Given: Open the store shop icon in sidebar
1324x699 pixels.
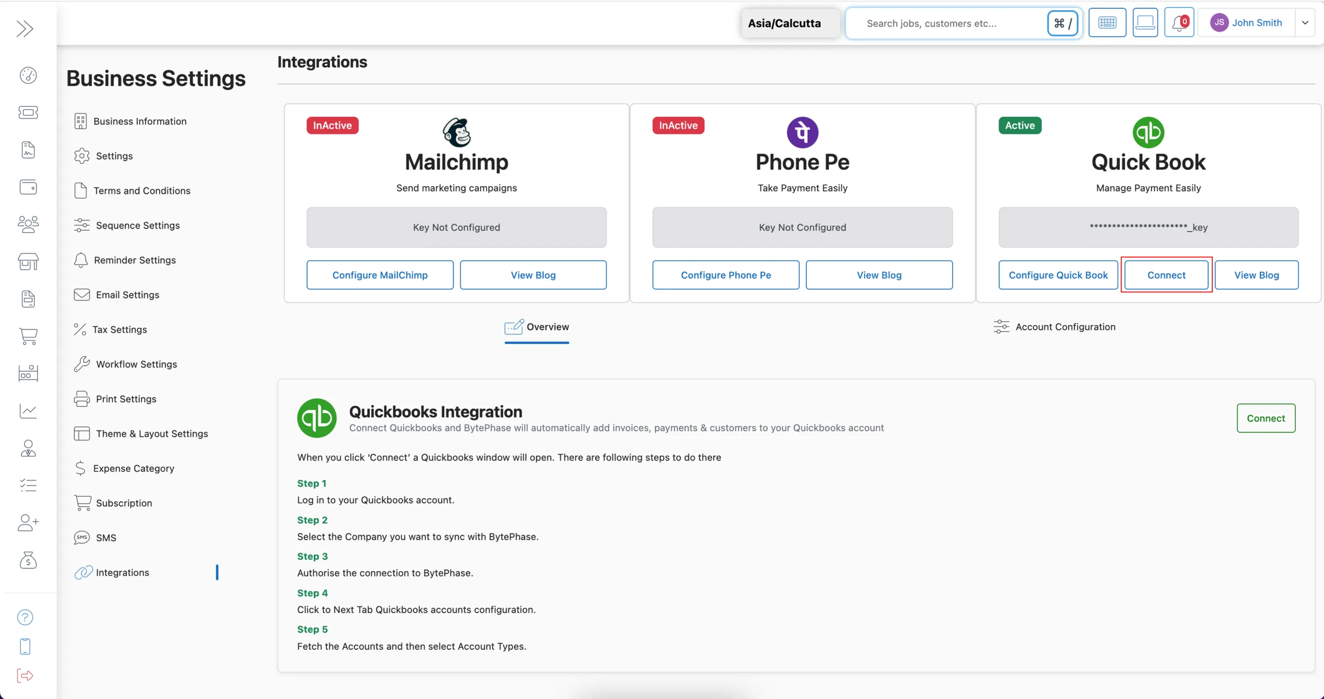Looking at the screenshot, I should [x=28, y=261].
